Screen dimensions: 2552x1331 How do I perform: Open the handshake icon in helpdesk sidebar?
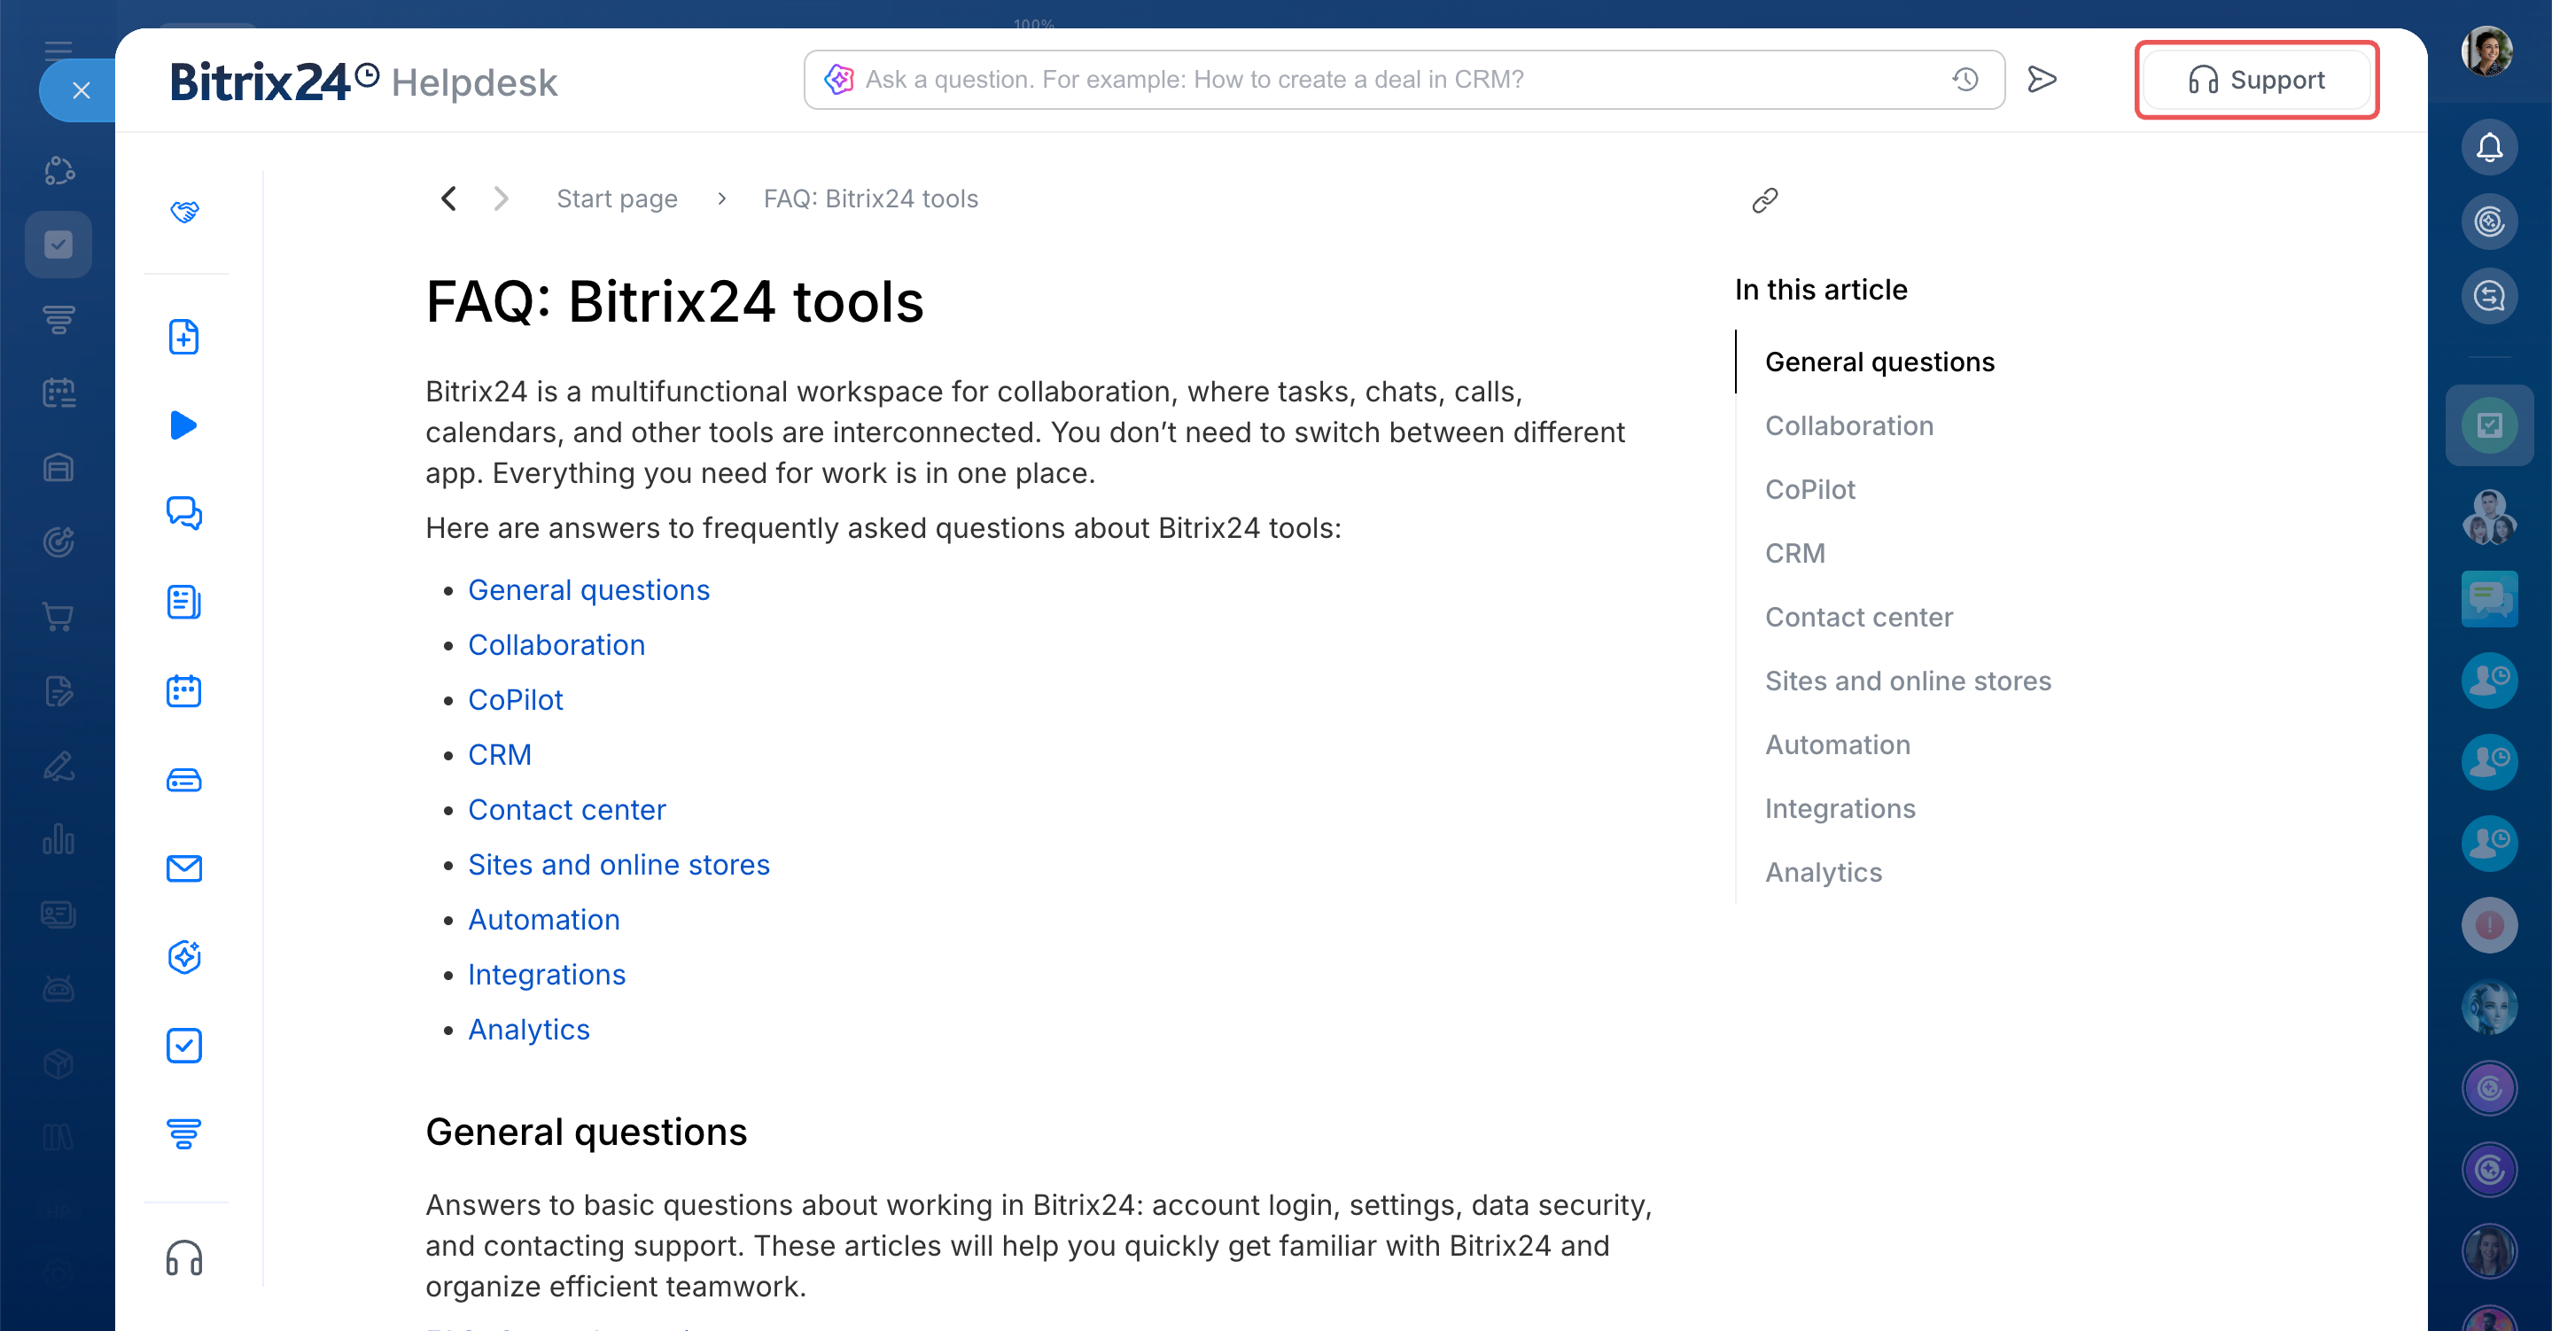coord(184,211)
